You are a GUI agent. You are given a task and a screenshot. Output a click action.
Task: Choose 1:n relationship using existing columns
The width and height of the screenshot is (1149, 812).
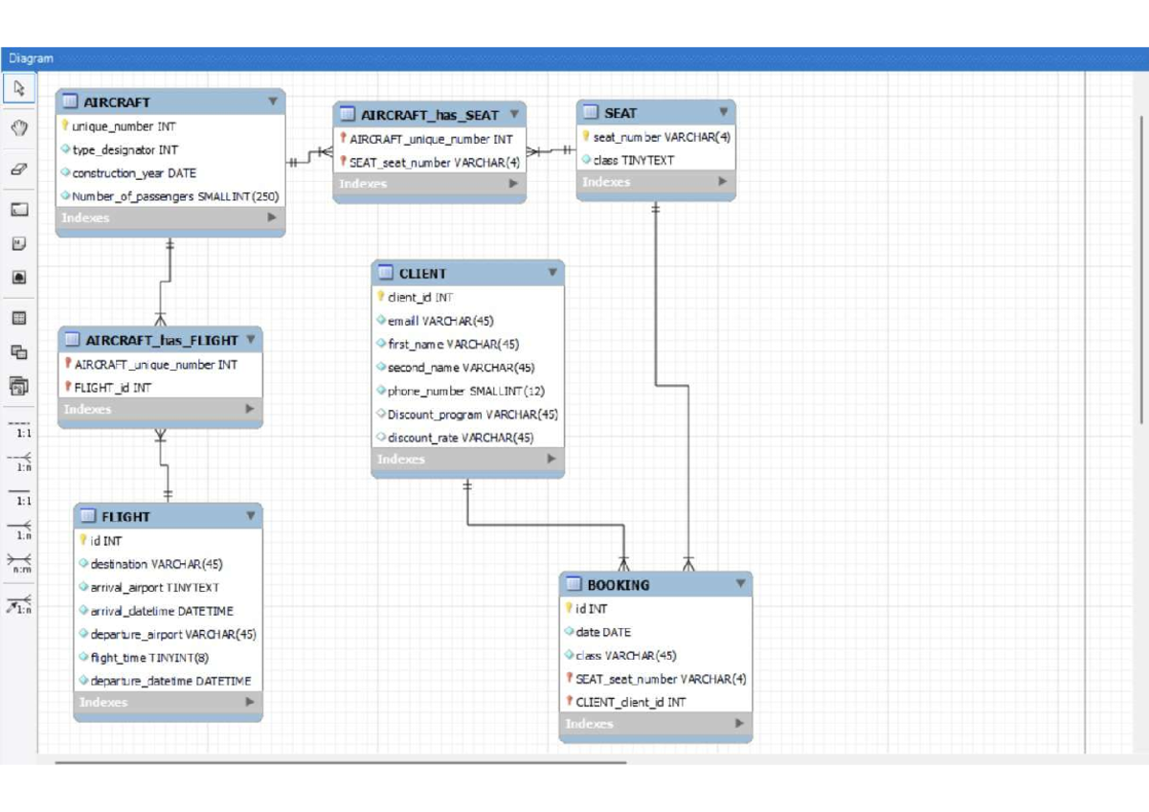click(x=19, y=604)
